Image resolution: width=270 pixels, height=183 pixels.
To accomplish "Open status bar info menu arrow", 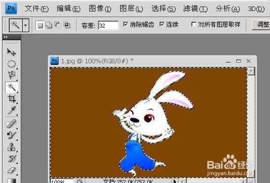I will pyautogui.click(x=175, y=181).
